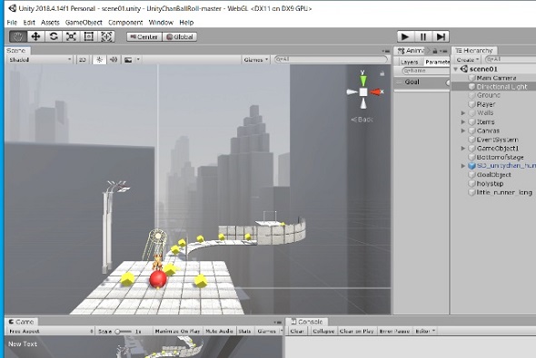
Task: Open Free Aspect dropdown in Game view
Action: tap(51, 331)
